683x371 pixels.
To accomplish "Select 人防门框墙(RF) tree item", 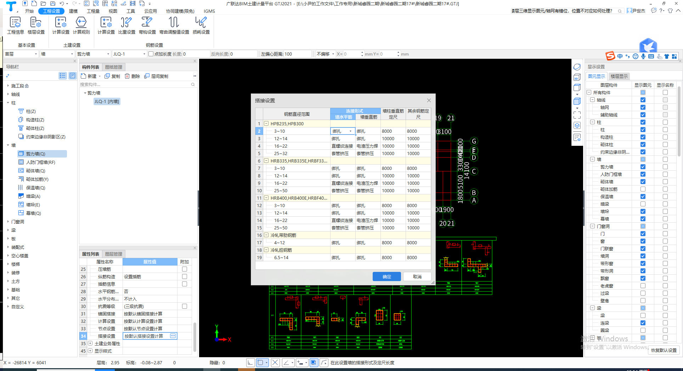I will pyautogui.click(x=37, y=162).
